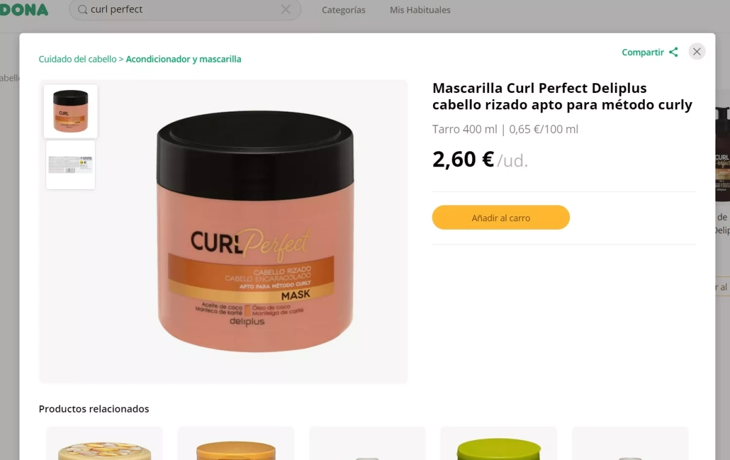Open related product with green lid
The width and height of the screenshot is (730, 460).
pyautogui.click(x=499, y=444)
